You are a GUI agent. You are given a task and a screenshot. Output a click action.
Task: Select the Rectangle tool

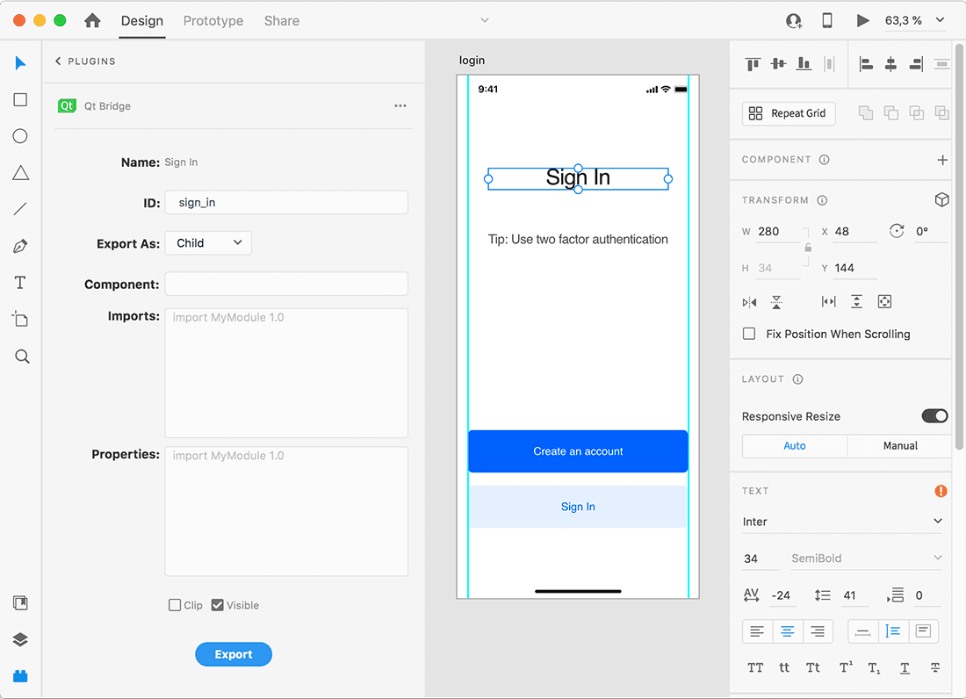click(x=19, y=99)
